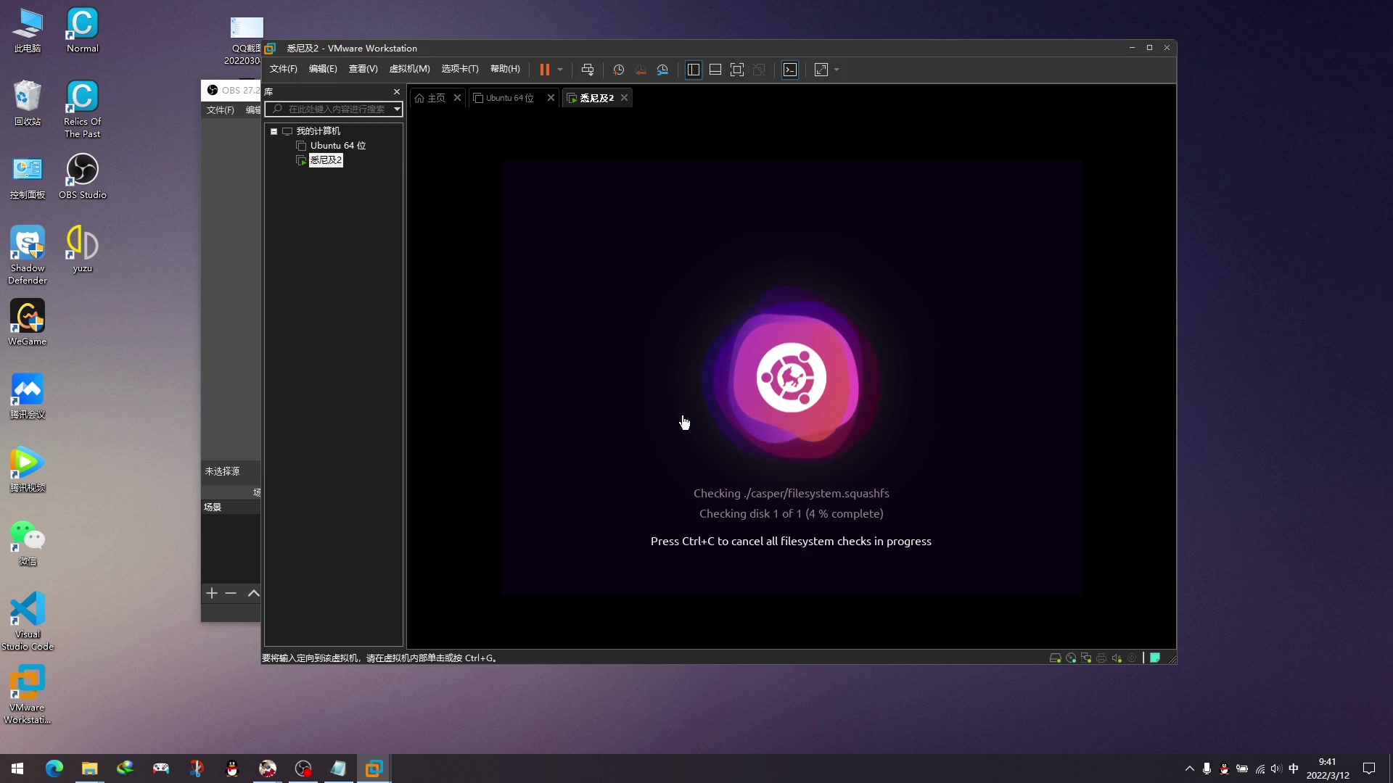The height and width of the screenshot is (783, 1393).
Task: Open the Shadow Defender desktop icon
Action: (x=28, y=254)
